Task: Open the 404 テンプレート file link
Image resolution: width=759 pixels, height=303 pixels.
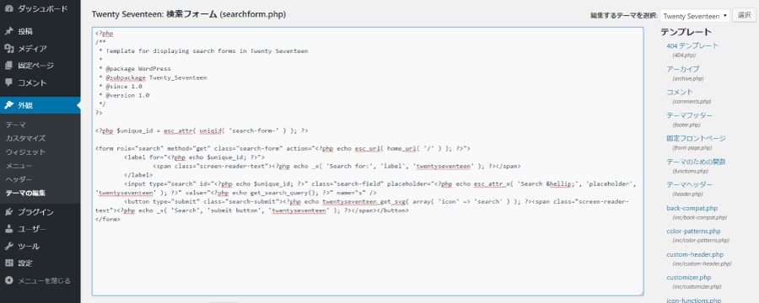Action: click(692, 46)
